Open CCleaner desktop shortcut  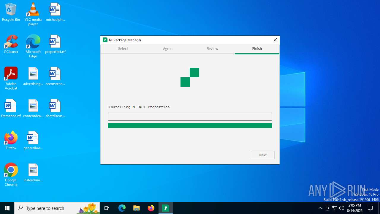pos(11,44)
